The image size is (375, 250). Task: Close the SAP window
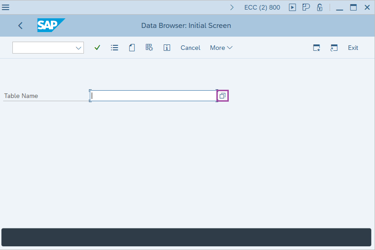pos(367,7)
